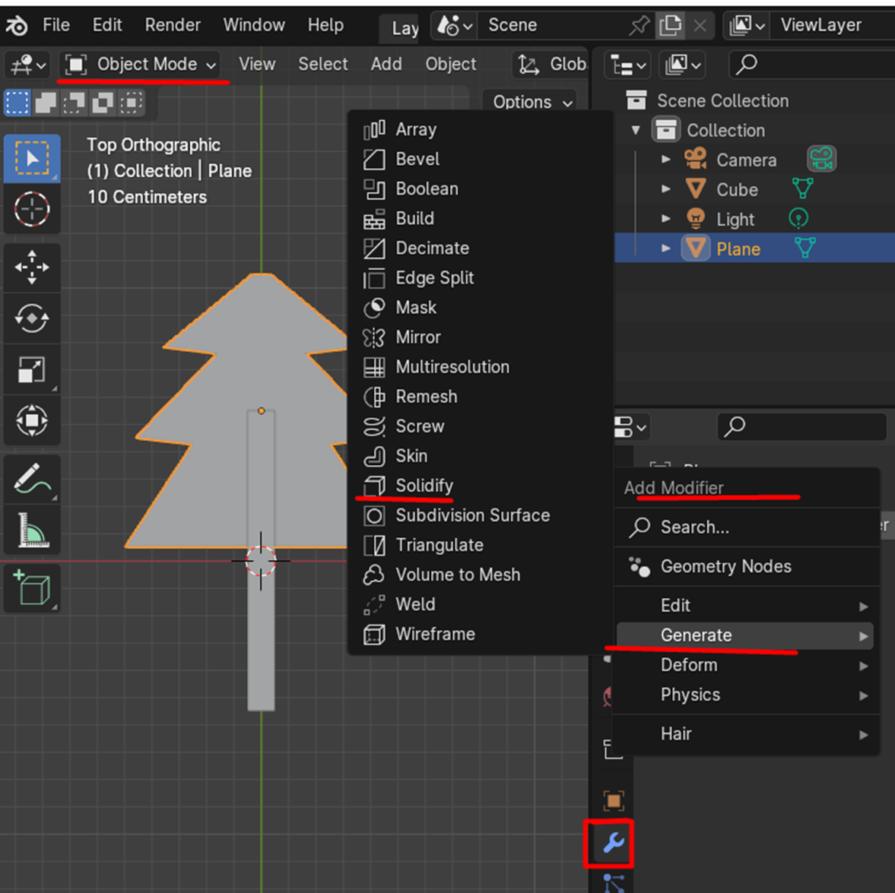Select the Rotate tool
895x893 pixels.
click(x=31, y=318)
